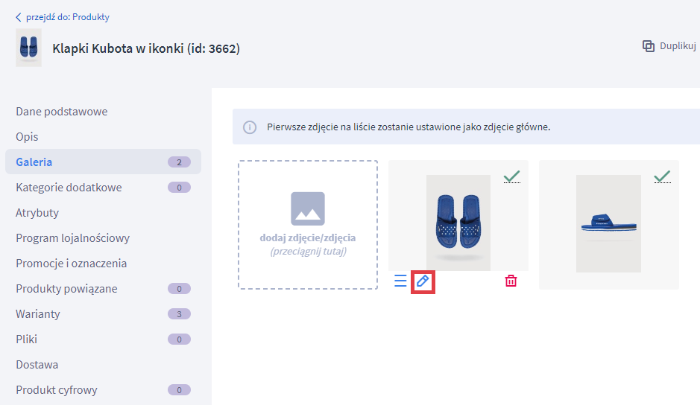Select the side-view blue slipper photo
The height and width of the screenshot is (405, 700).
[x=608, y=223]
